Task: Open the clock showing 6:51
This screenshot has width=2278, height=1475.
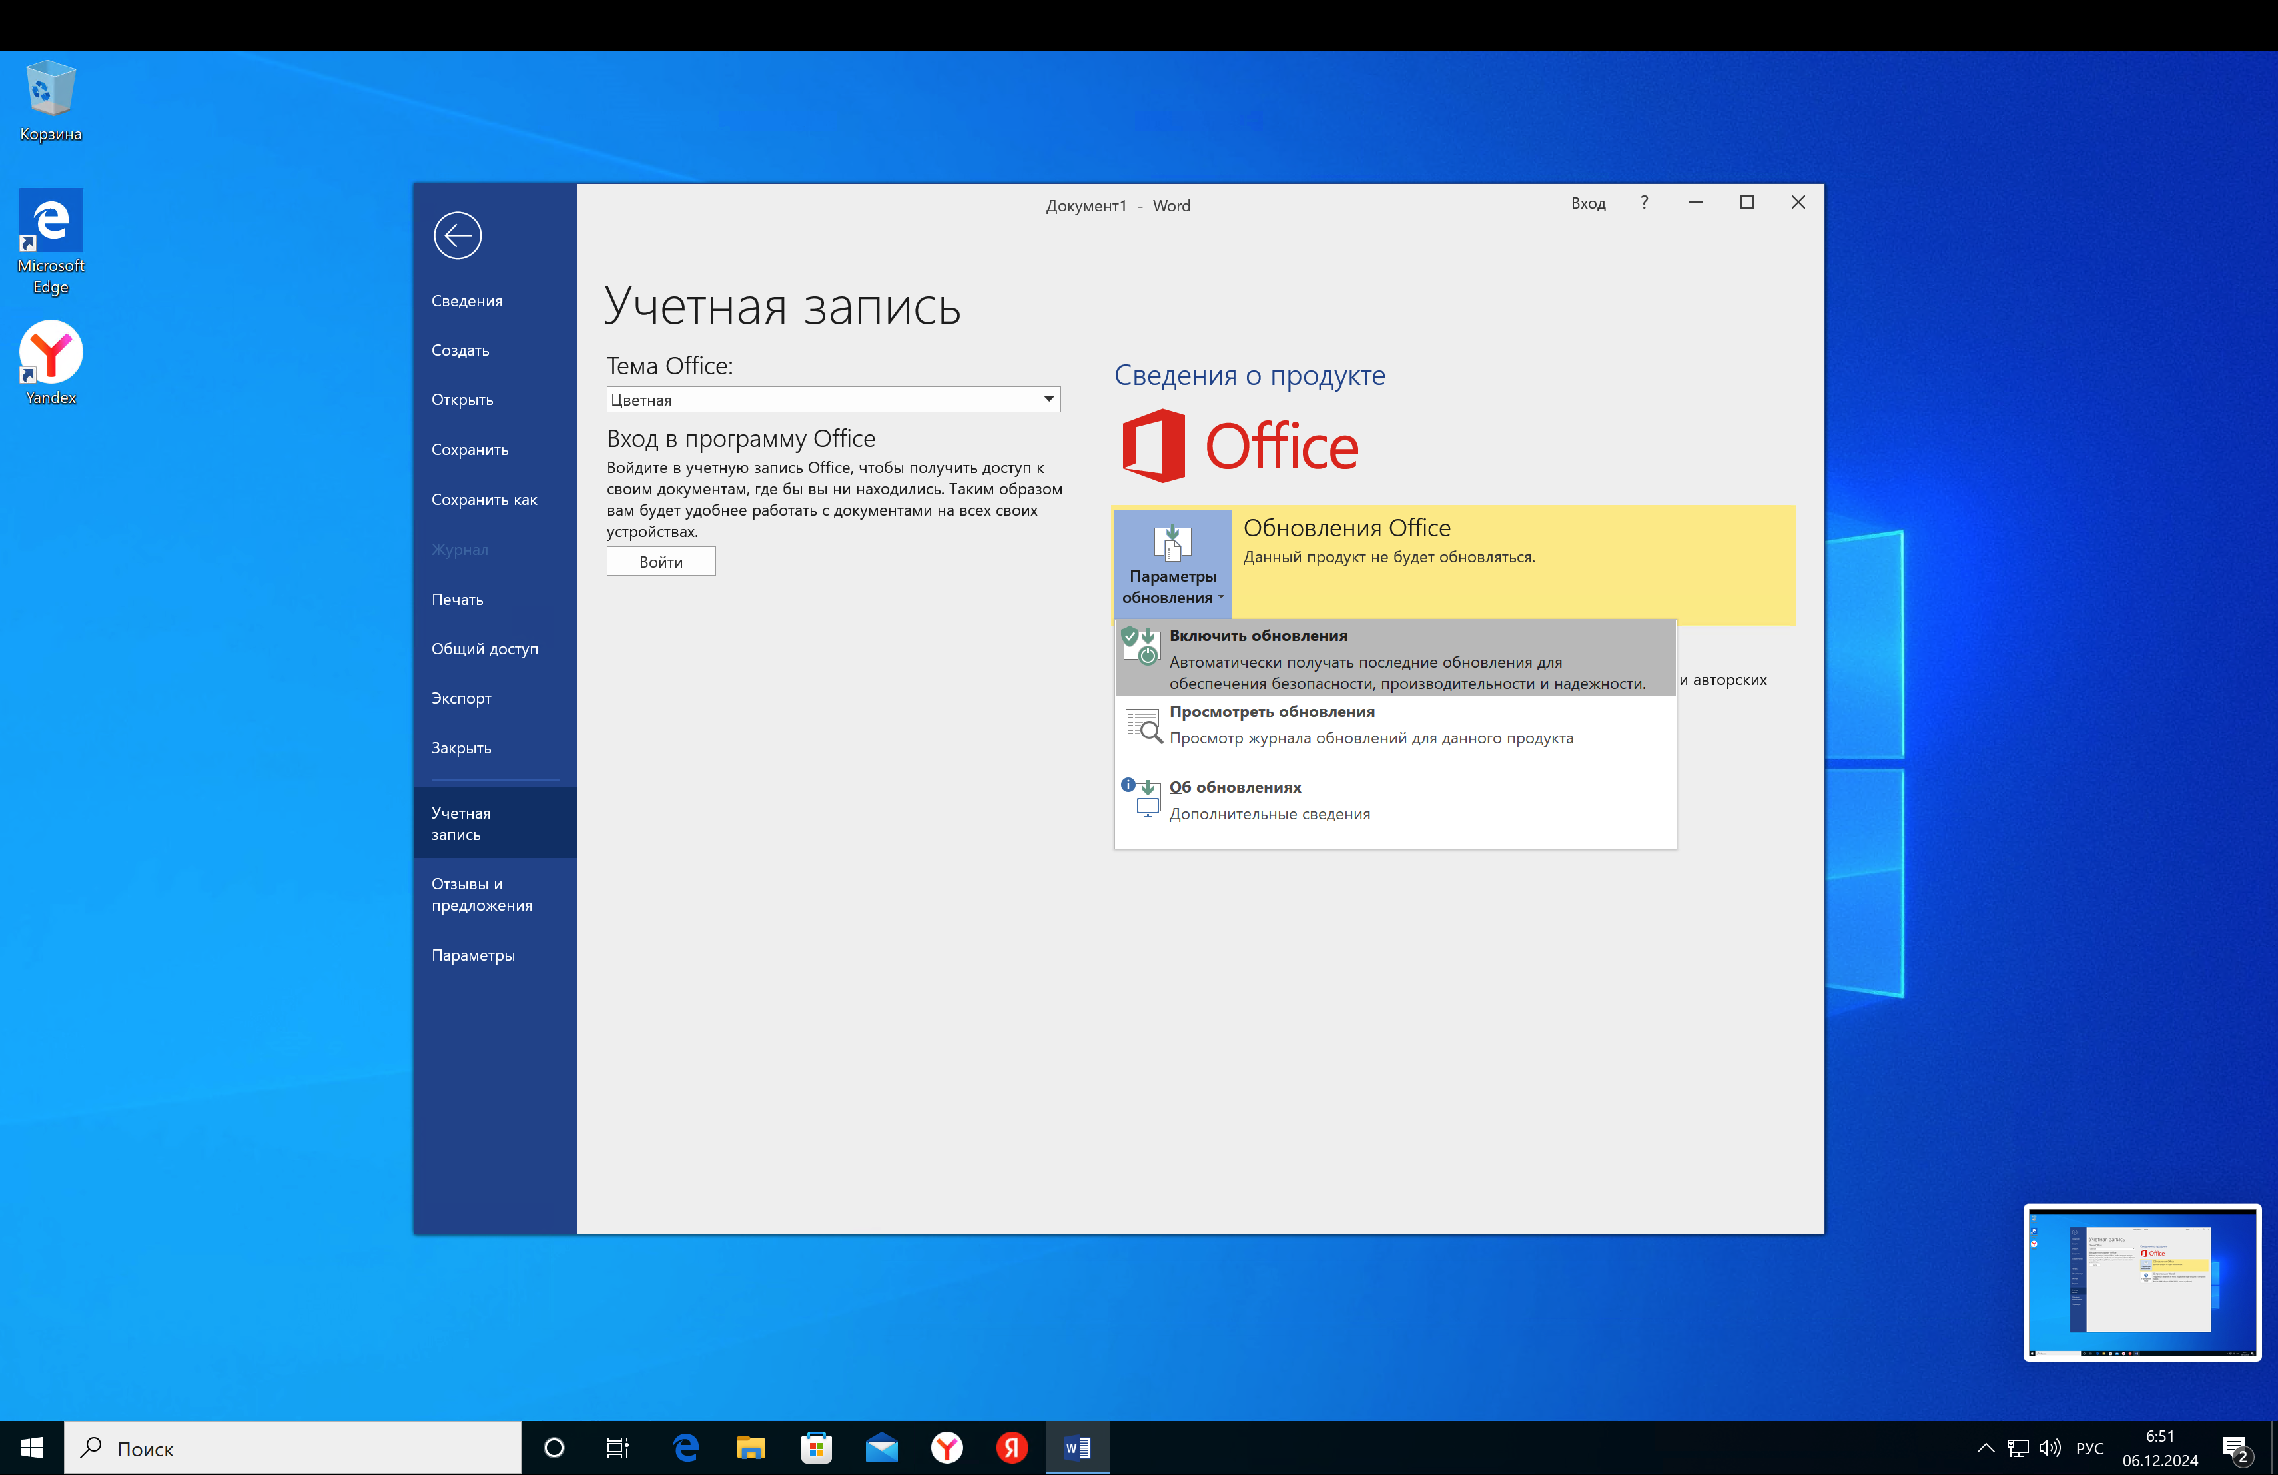Action: click(2160, 1448)
